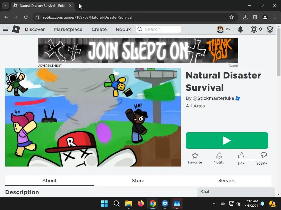The height and width of the screenshot is (210, 281).
Task: Open the 13+ age label in header
Action: click(228, 29)
